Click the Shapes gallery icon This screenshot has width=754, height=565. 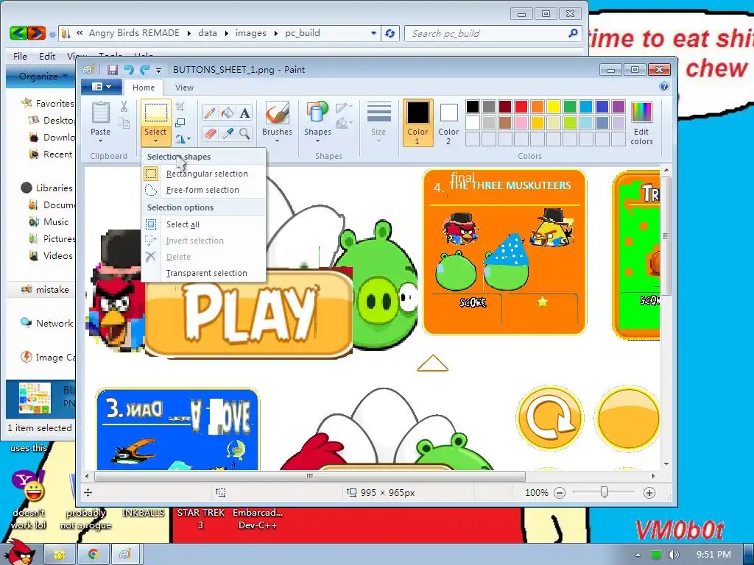pos(317,113)
